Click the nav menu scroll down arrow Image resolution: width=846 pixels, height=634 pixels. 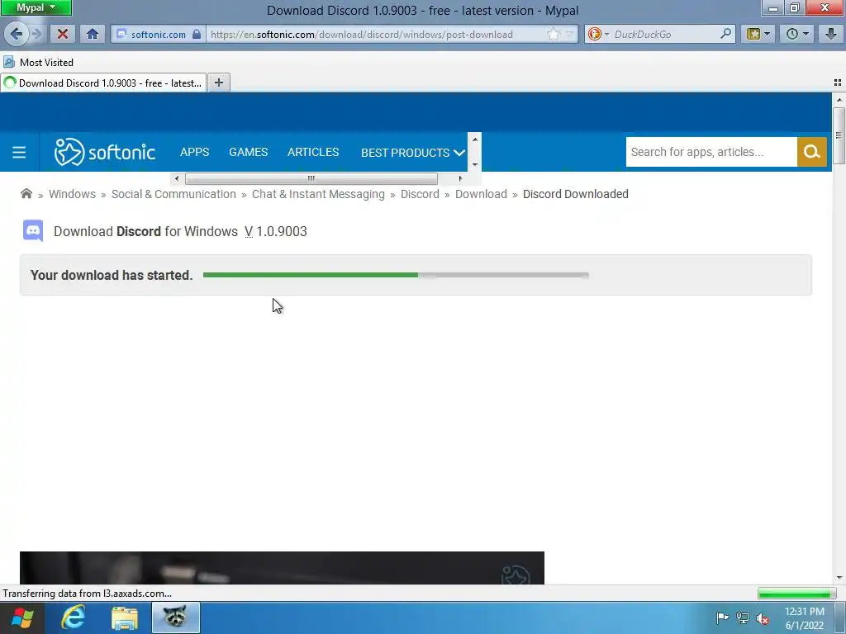tap(475, 164)
